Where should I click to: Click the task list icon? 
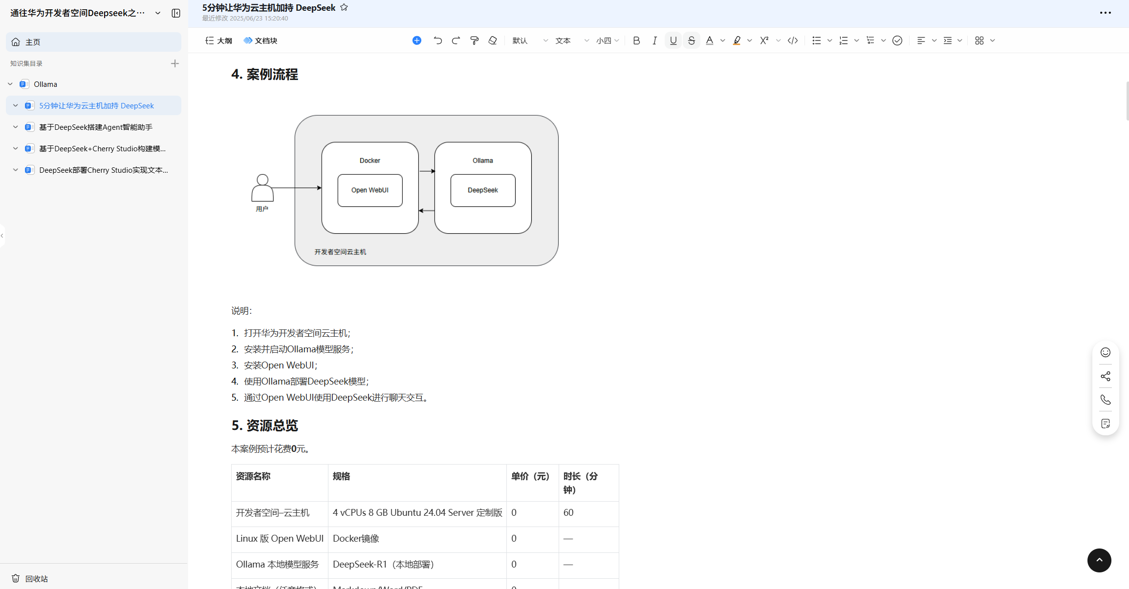tap(870, 41)
